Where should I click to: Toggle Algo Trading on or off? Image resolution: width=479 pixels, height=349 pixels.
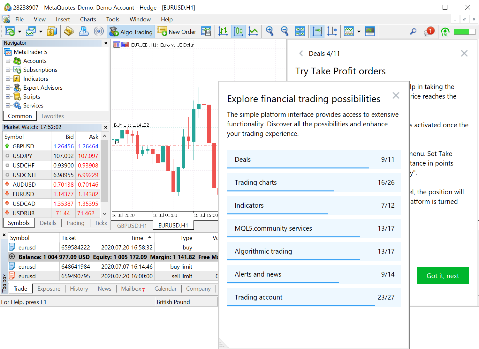pos(131,32)
